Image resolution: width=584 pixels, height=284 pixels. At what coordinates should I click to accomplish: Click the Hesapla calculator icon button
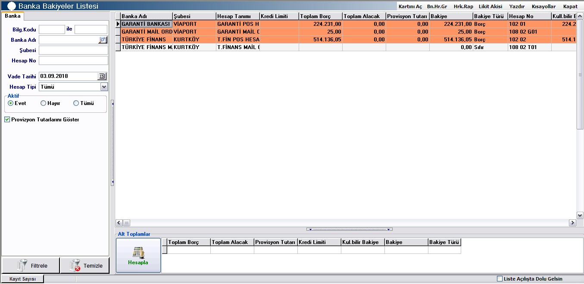tap(138, 255)
